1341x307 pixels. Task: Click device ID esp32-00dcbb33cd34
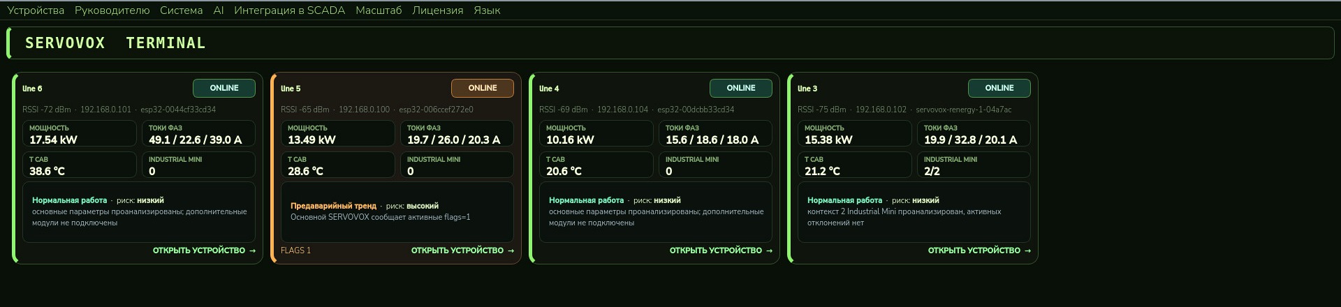tap(696, 110)
